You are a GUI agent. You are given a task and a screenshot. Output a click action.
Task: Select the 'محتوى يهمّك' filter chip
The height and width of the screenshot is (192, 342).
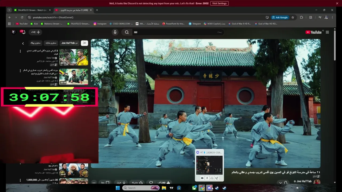35,43
